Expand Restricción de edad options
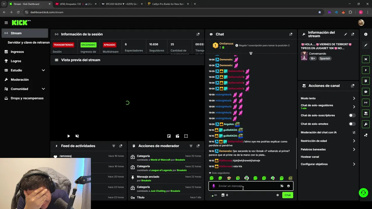This screenshot has width=372, height=209. (354, 141)
